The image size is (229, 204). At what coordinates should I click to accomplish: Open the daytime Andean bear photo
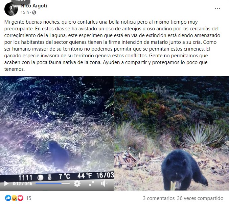(x=171, y=133)
